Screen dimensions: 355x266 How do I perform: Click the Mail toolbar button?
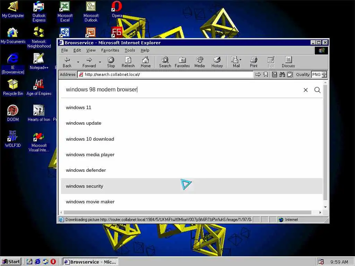[236, 62]
